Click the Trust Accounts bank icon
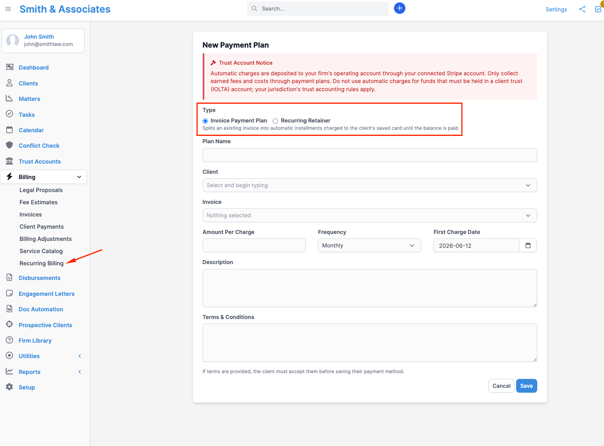The width and height of the screenshot is (604, 446). 10,161
